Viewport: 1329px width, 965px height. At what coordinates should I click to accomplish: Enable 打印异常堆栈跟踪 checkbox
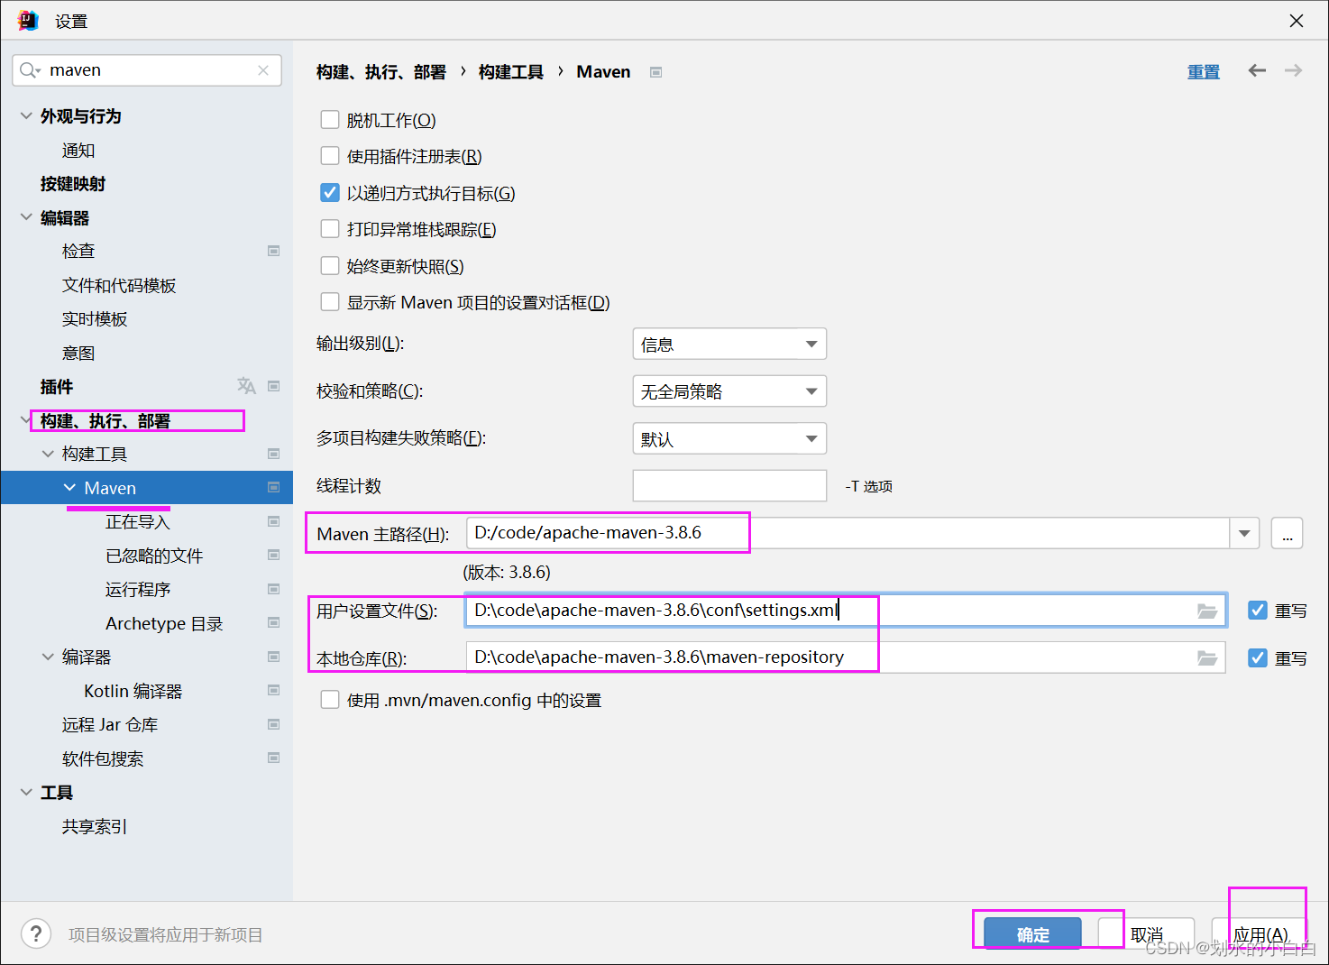tap(330, 229)
